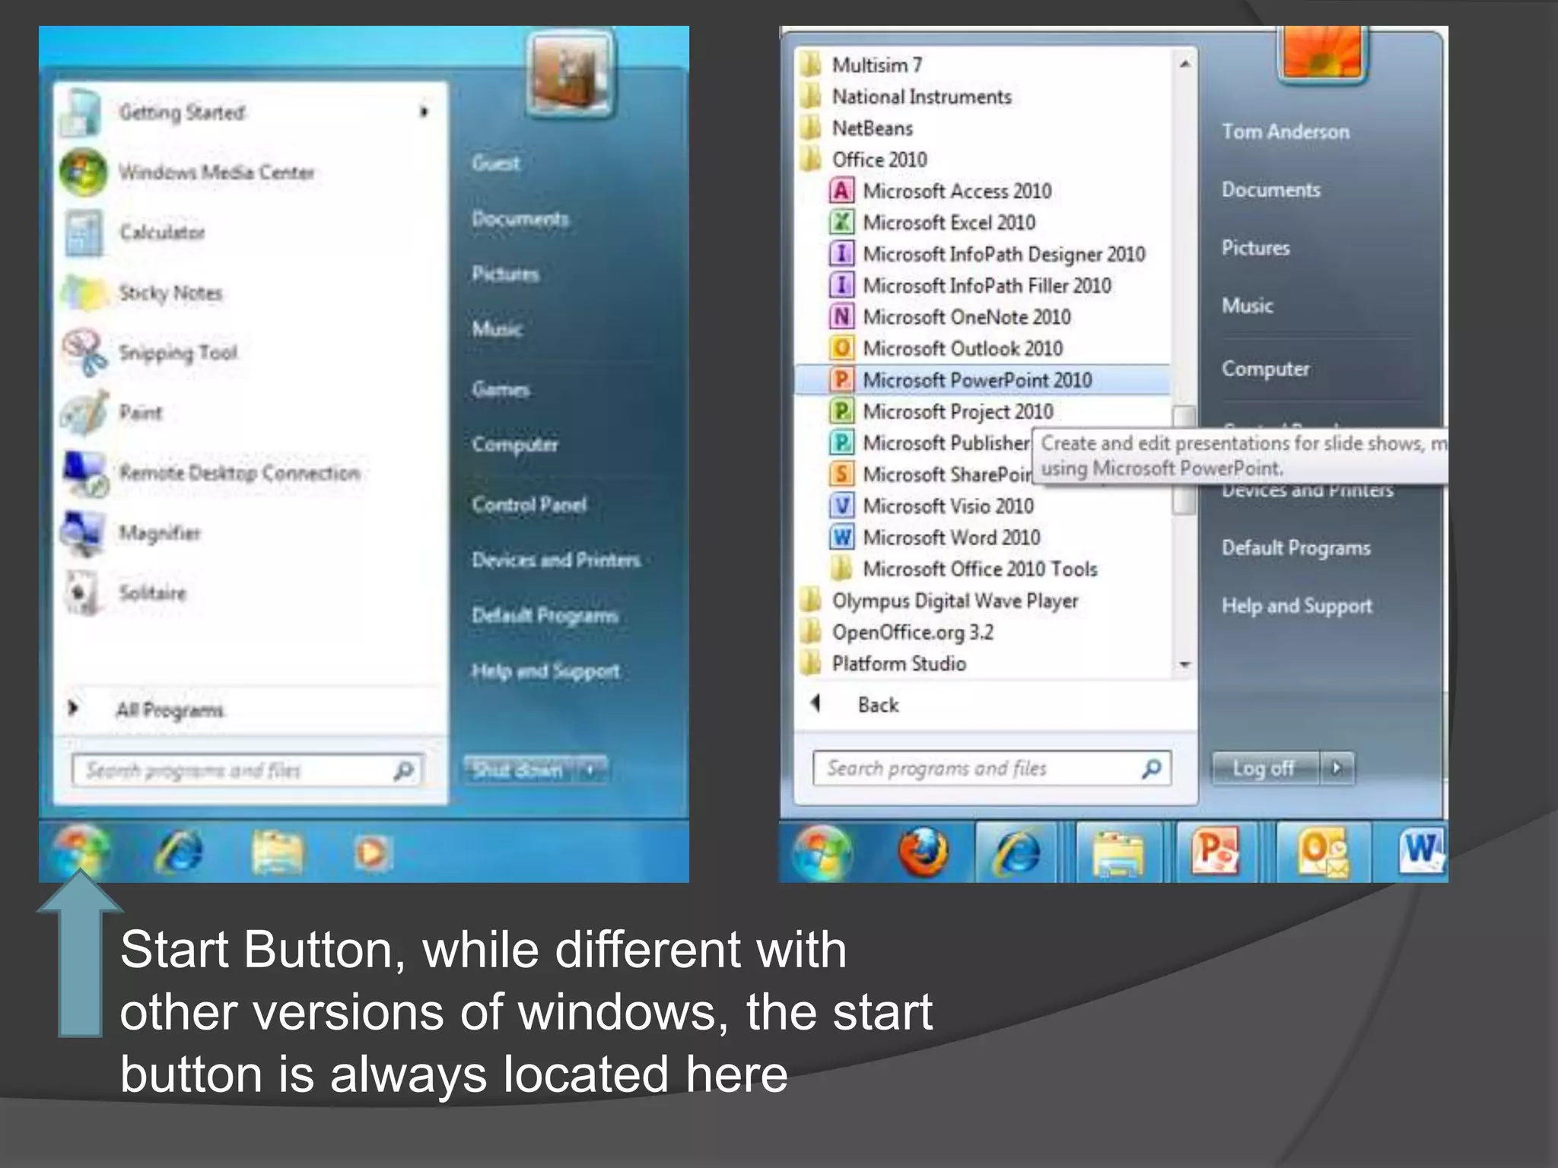Open file Explorer in right taskbar
The height and width of the screenshot is (1168, 1558).
pyautogui.click(x=1118, y=853)
